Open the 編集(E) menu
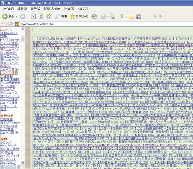The height and width of the screenshot is (169, 193). 22,9
